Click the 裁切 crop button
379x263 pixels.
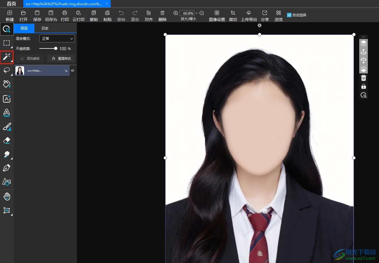pos(233,16)
